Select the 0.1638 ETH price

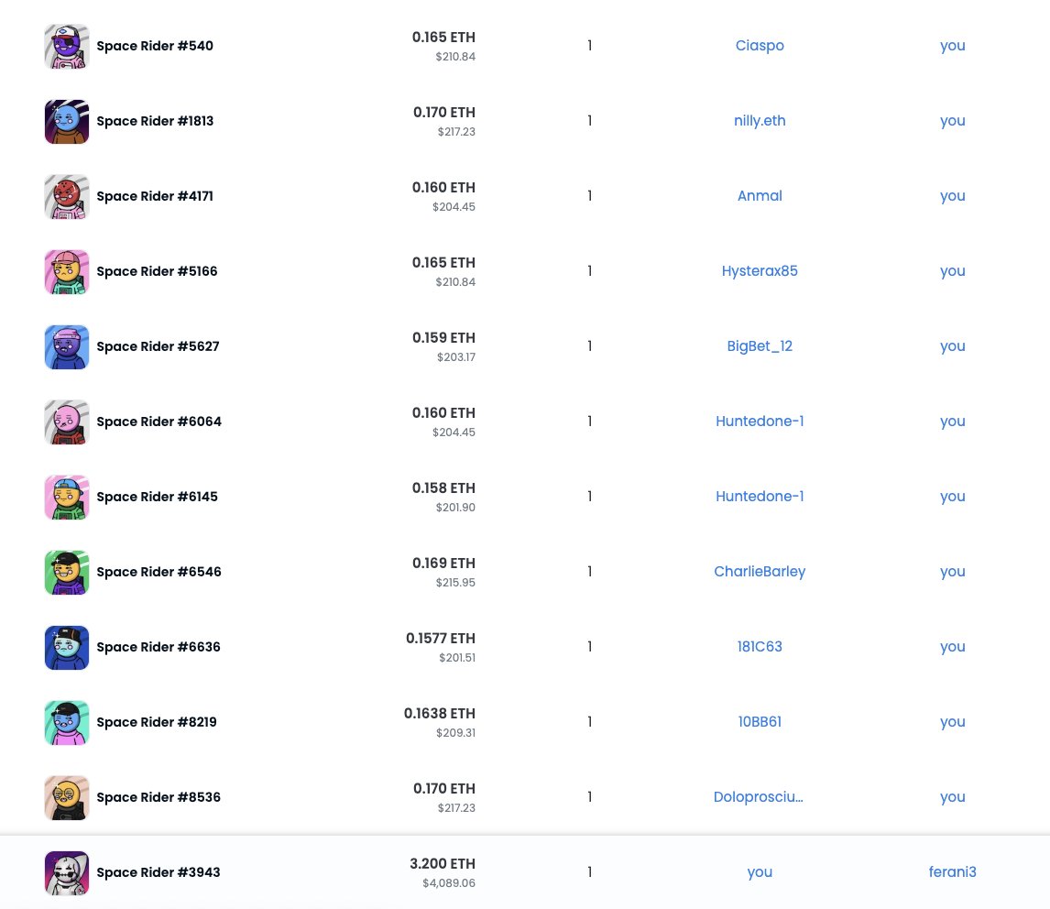pyautogui.click(x=439, y=714)
